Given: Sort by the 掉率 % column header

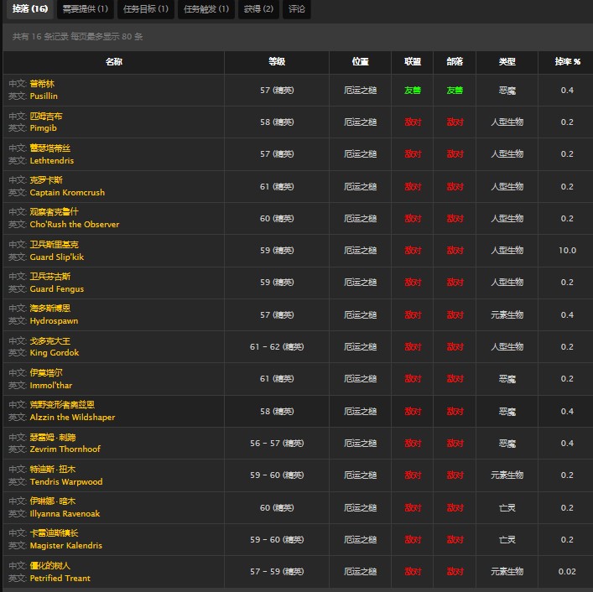Looking at the screenshot, I should coord(567,62).
